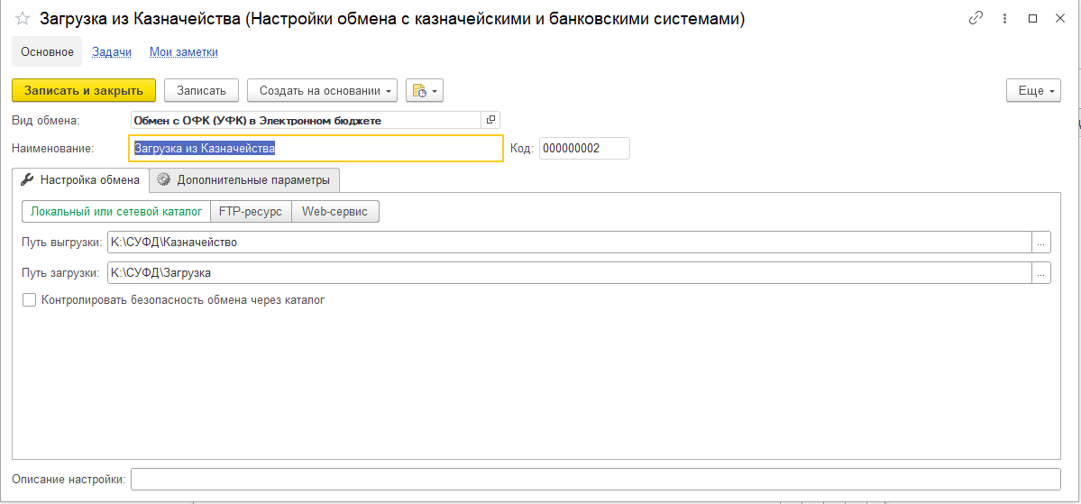Browse for Путь выгрузки with ellipsis button

pyautogui.click(x=1041, y=242)
